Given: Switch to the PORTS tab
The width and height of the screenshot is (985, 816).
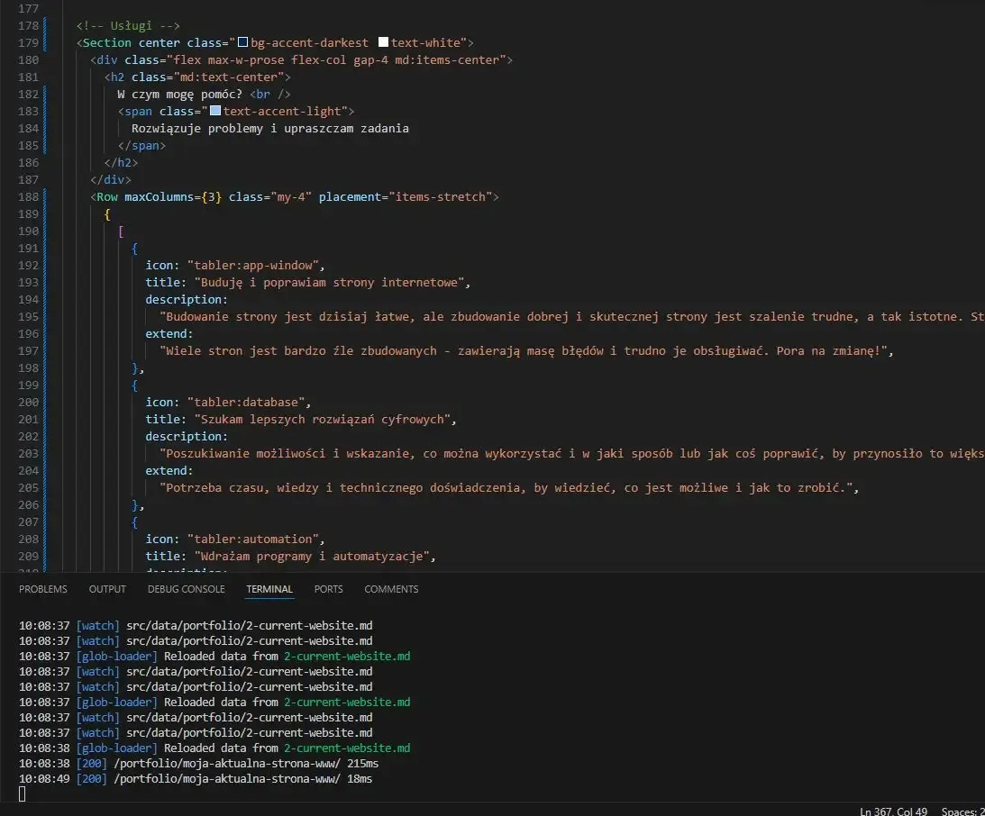Looking at the screenshot, I should point(328,589).
